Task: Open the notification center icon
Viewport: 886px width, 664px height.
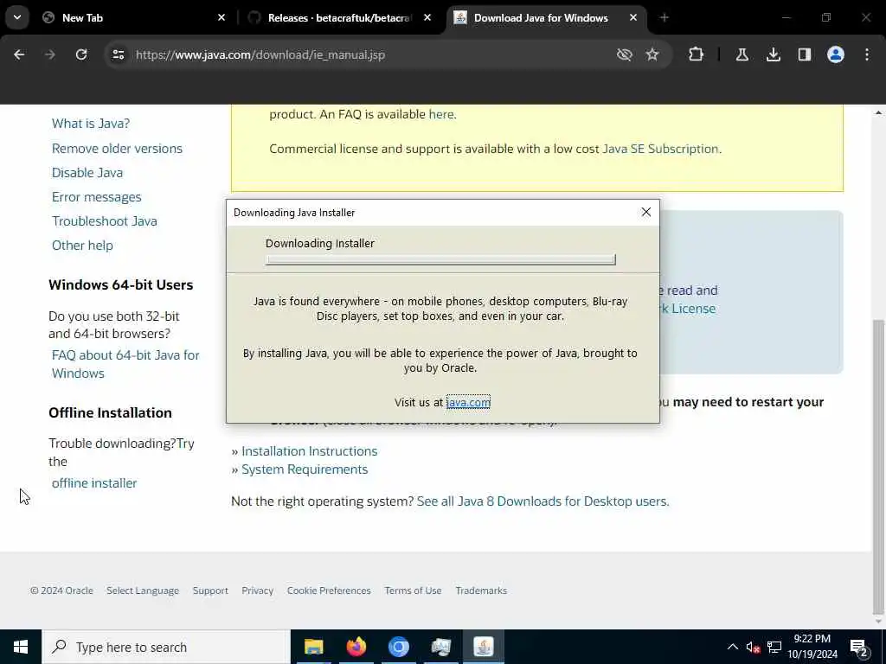Action: pos(858,648)
